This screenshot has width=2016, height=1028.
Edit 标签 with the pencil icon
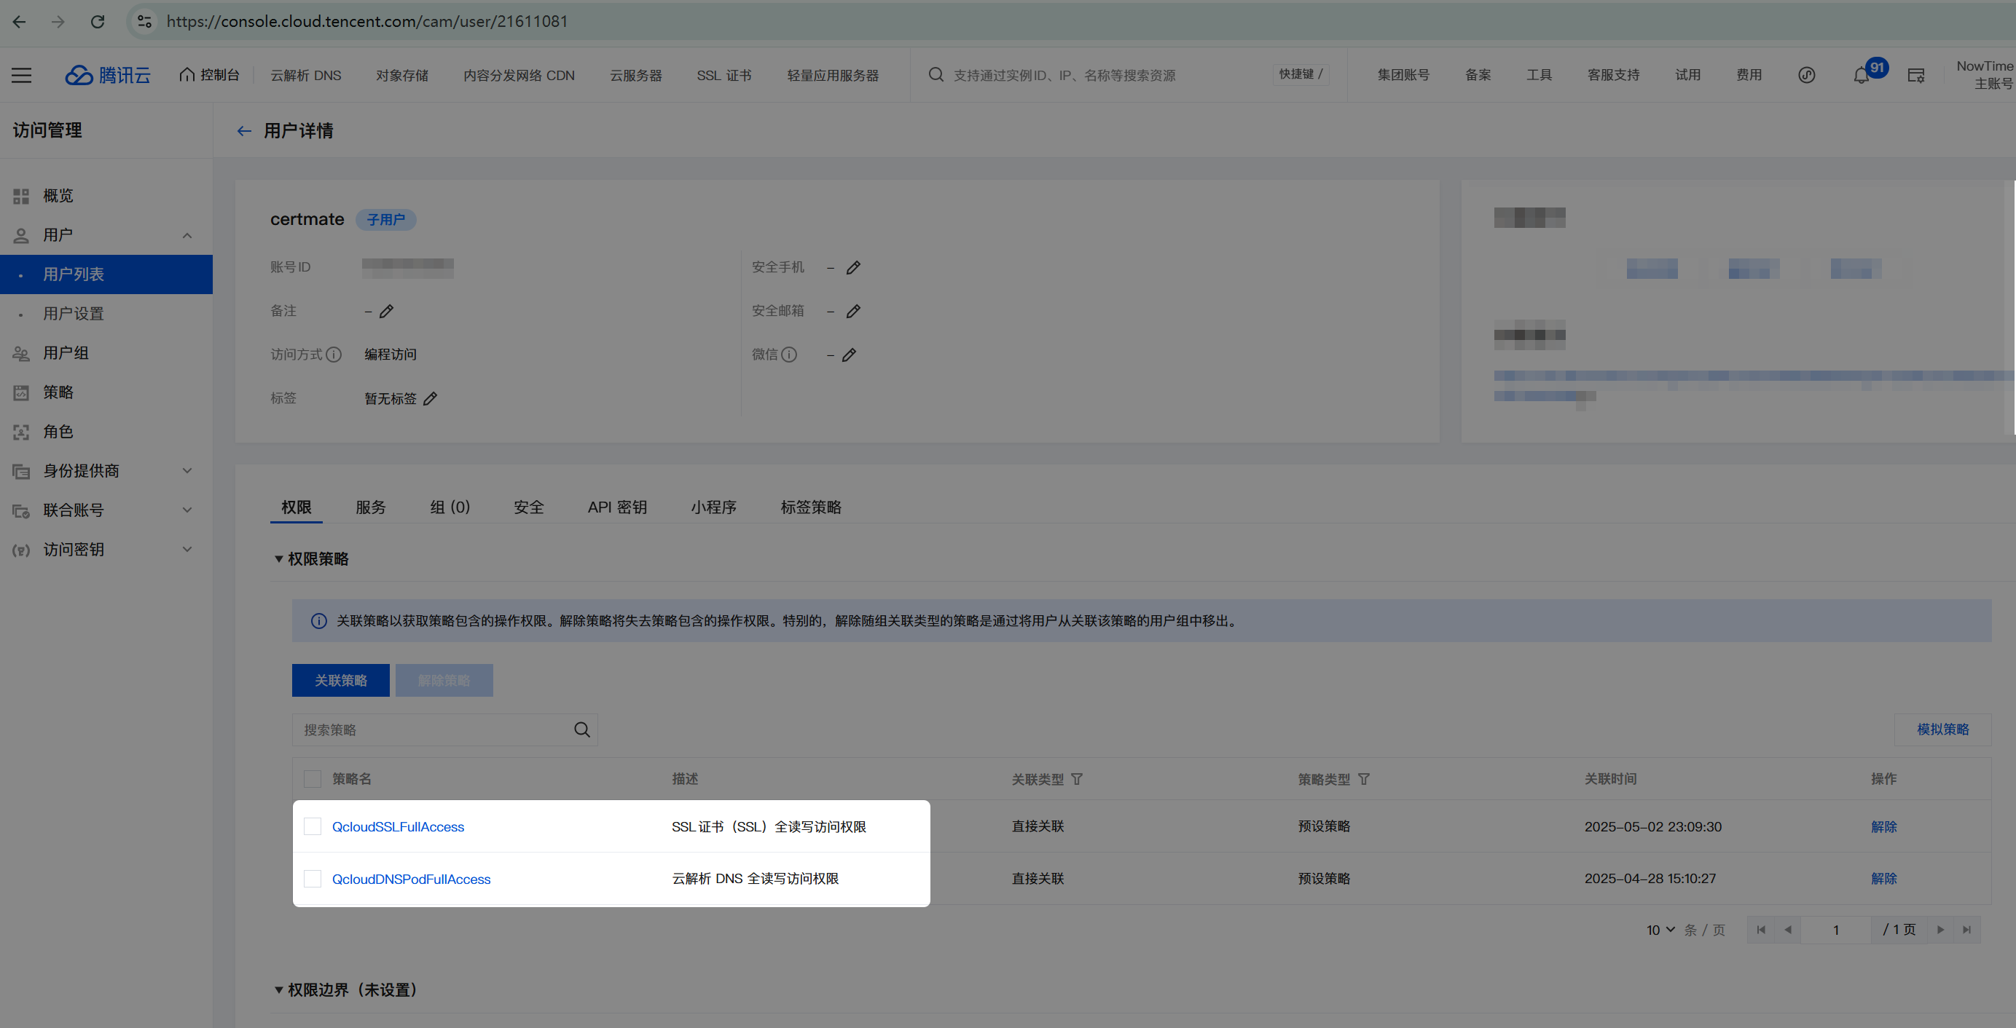(431, 399)
